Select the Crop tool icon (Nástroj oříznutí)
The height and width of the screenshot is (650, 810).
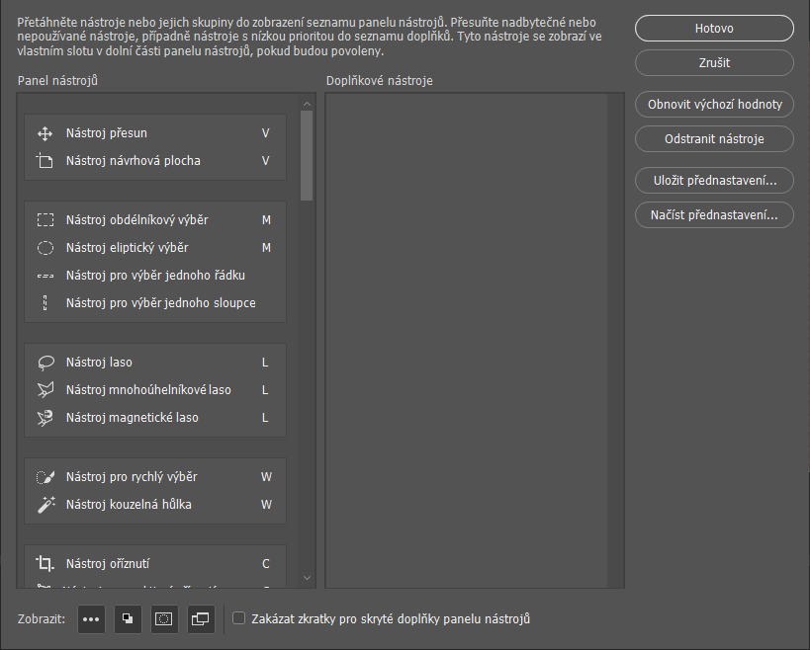pos(45,564)
